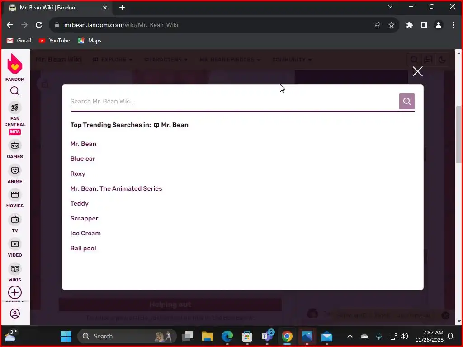Close the search overlay with X
463x347 pixels.
click(x=417, y=71)
